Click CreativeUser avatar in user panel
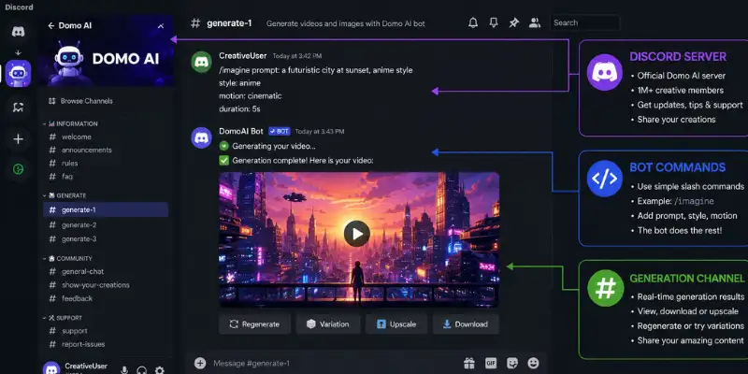 pyautogui.click(x=51, y=368)
